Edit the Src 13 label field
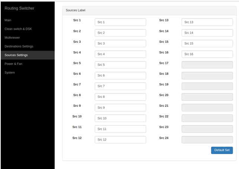This screenshot has height=169, width=239. (x=207, y=22)
